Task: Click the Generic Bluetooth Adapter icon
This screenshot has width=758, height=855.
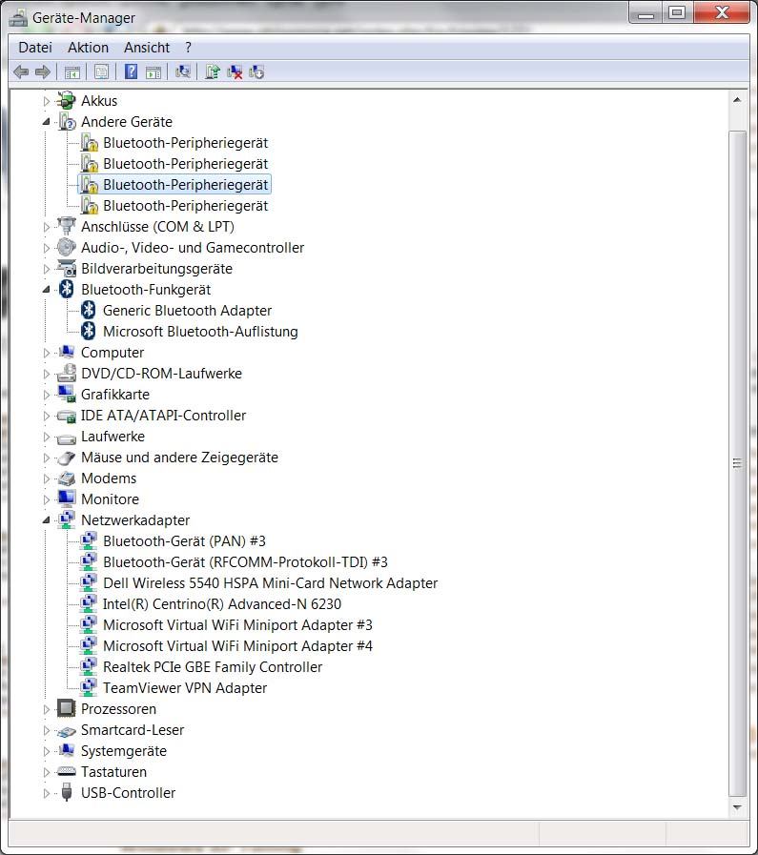Action: (x=89, y=311)
